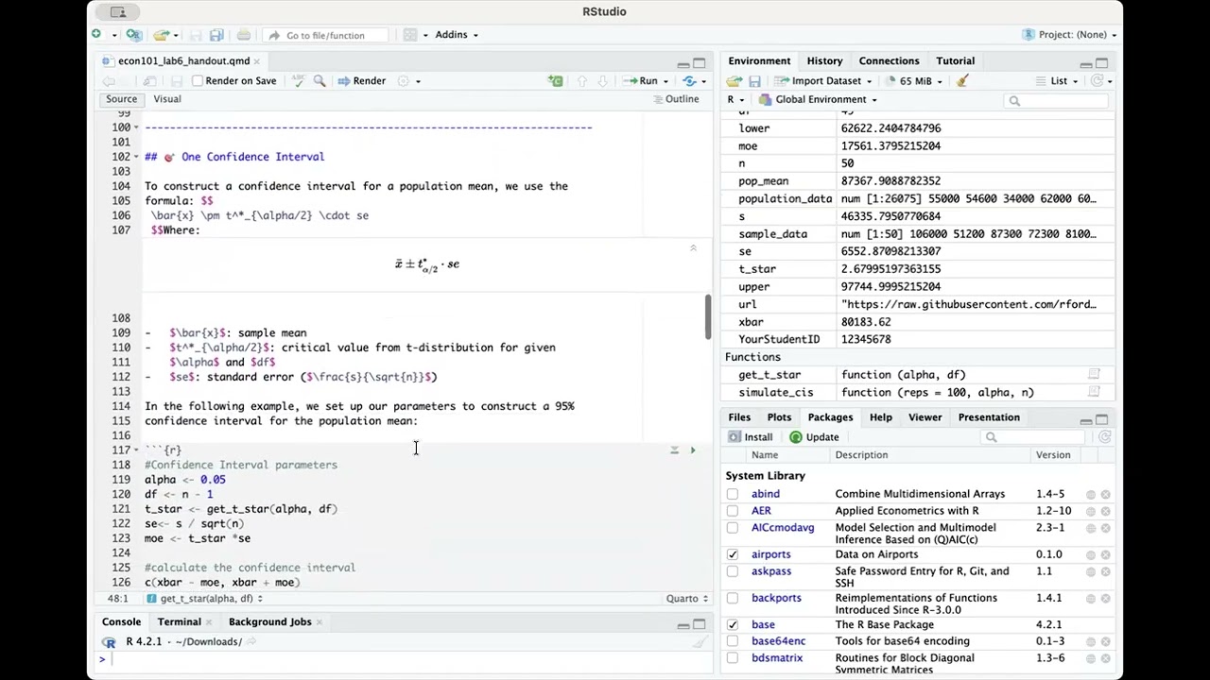
Task: Create a new project with the toolbar icon
Action: pos(133,35)
